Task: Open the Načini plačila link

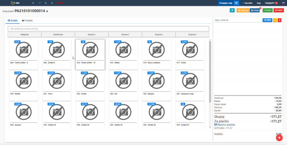Action: 224,125
